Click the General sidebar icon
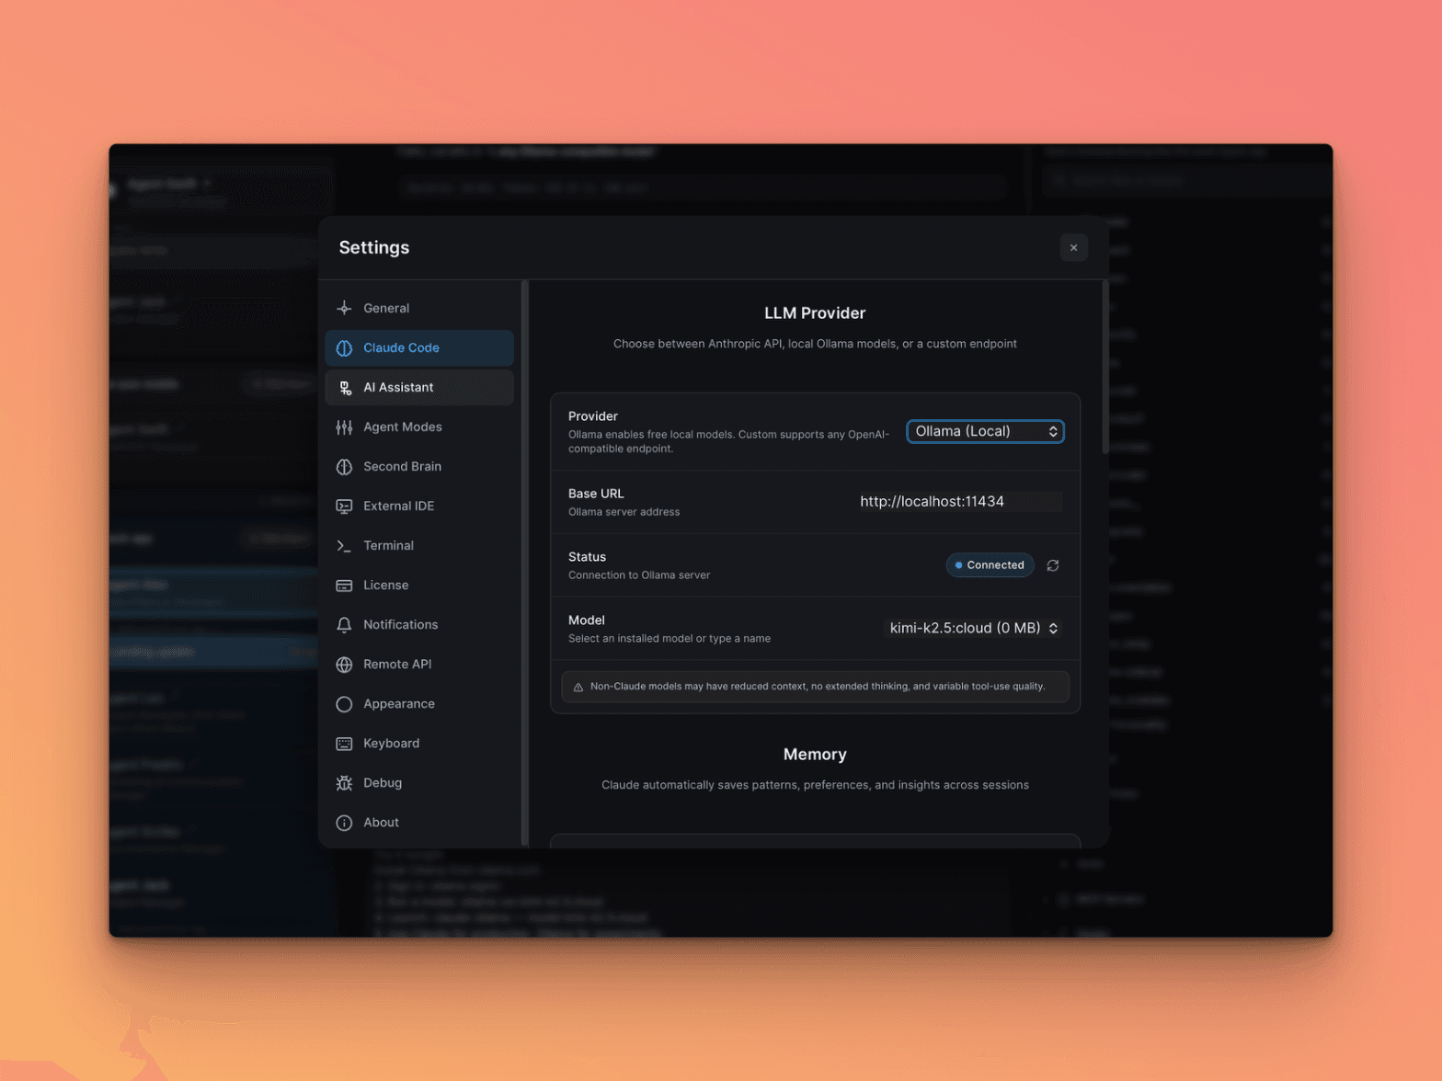The image size is (1442, 1081). coord(344,308)
